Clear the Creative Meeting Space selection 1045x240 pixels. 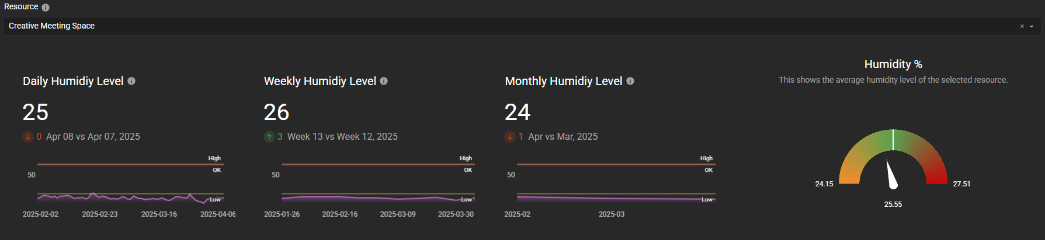[x=1022, y=26]
